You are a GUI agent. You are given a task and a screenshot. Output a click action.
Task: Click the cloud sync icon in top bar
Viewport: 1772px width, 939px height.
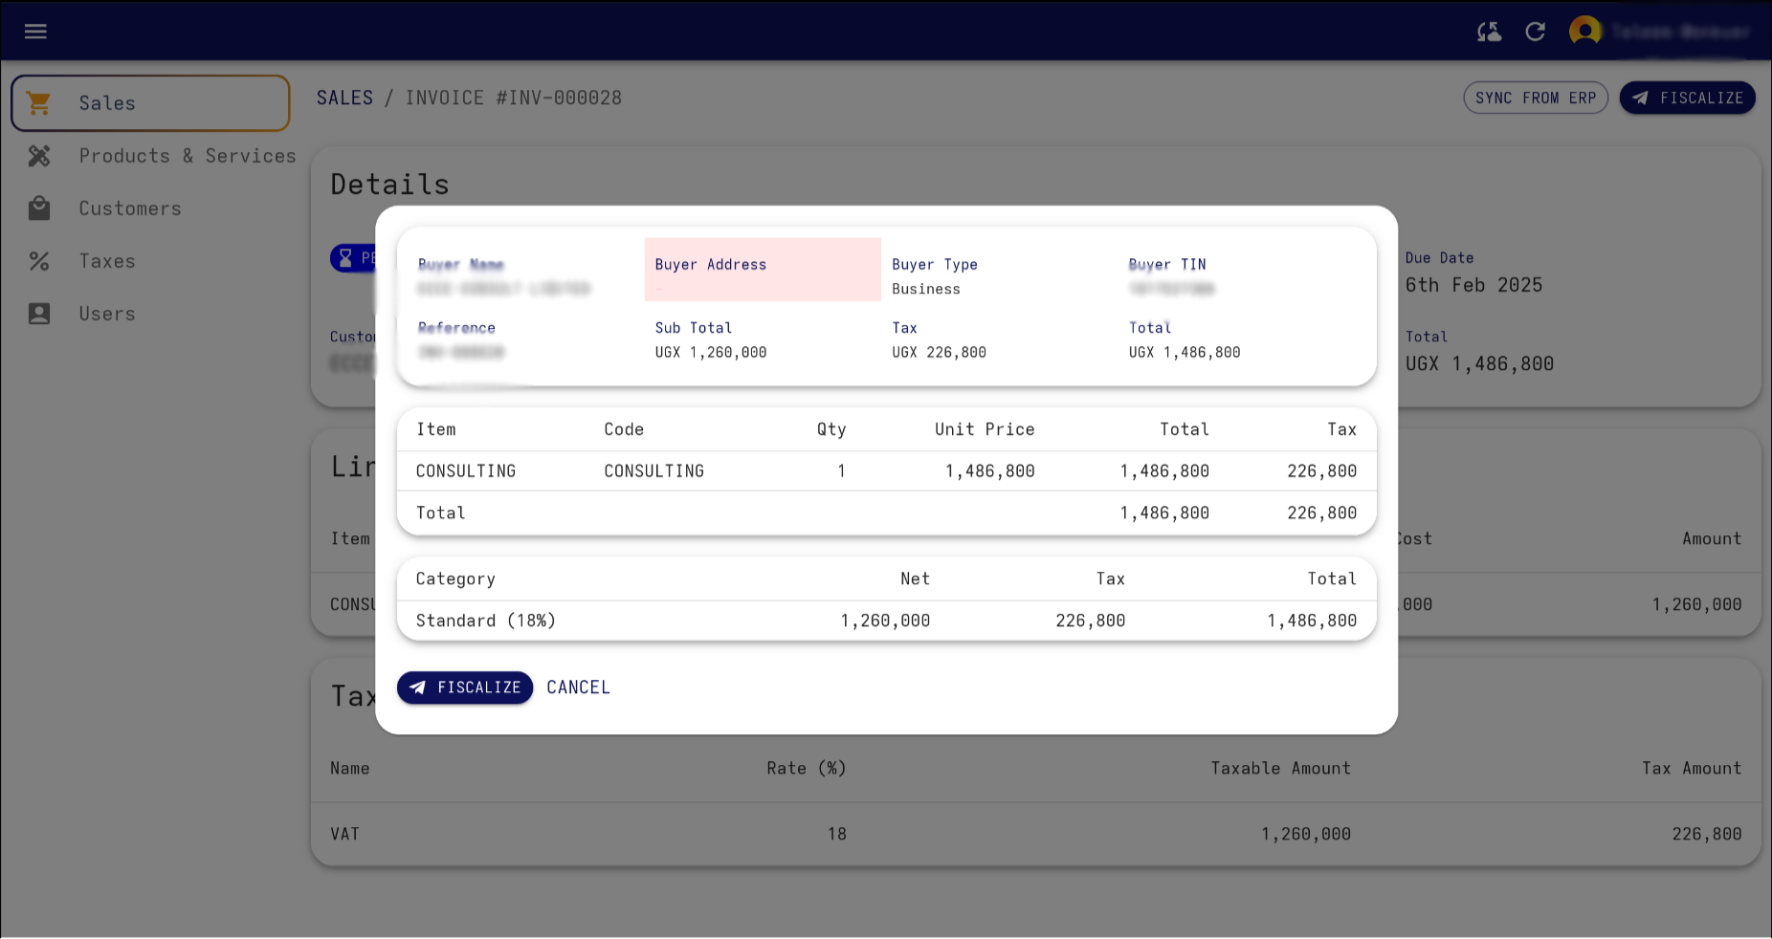coord(1489,32)
